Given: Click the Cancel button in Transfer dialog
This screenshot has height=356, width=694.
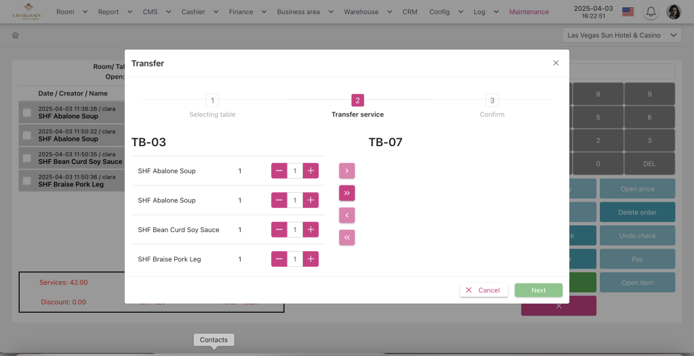Looking at the screenshot, I should click(483, 290).
